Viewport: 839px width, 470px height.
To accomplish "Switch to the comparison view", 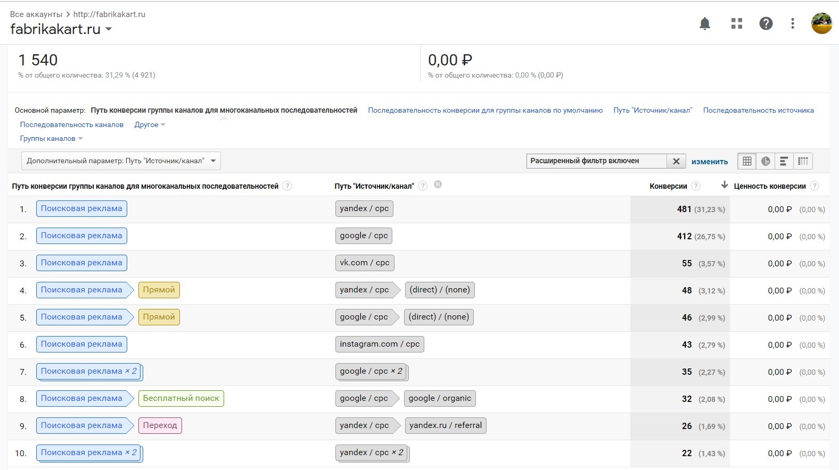I will pos(803,161).
